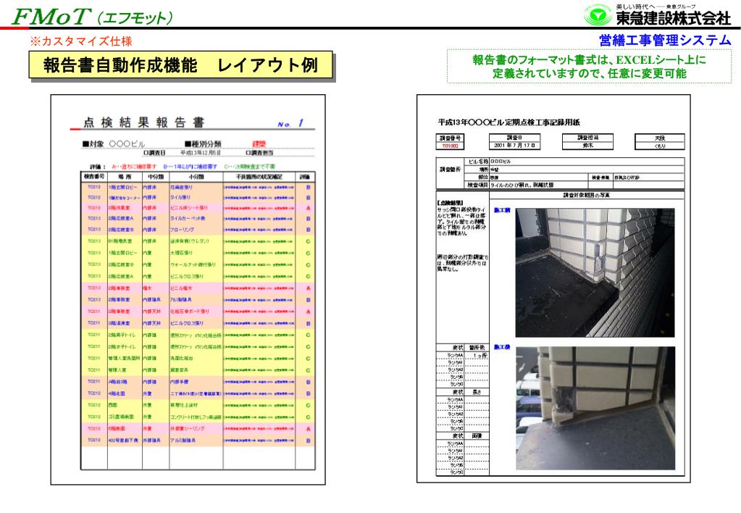Click rating A in the ビニル巾木 row

click(x=308, y=288)
